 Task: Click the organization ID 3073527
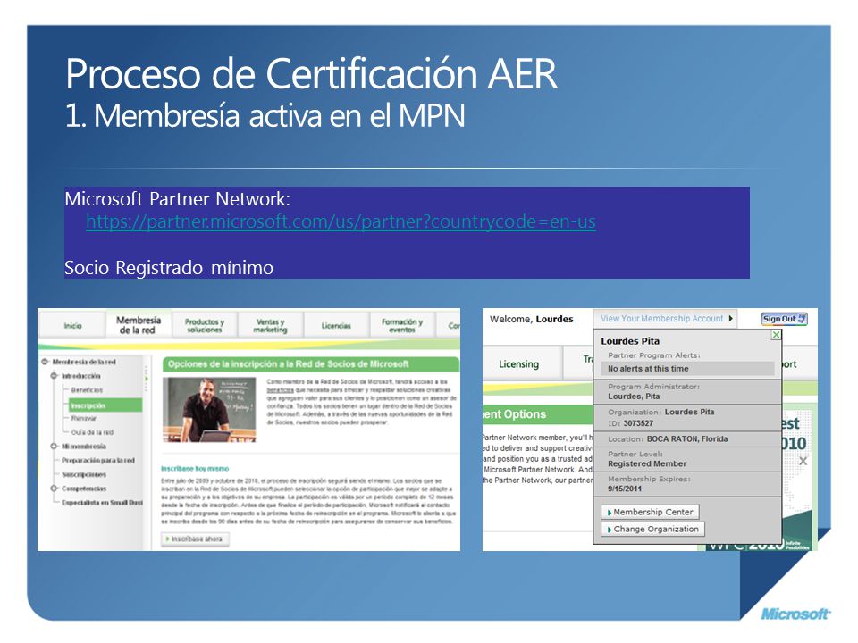click(638, 423)
